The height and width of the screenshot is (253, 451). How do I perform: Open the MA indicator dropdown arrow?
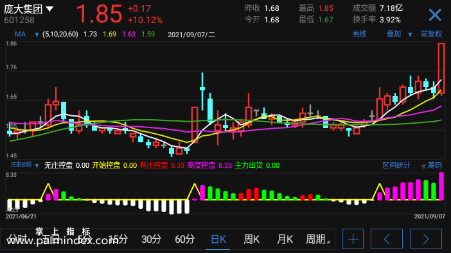[x=37, y=35]
